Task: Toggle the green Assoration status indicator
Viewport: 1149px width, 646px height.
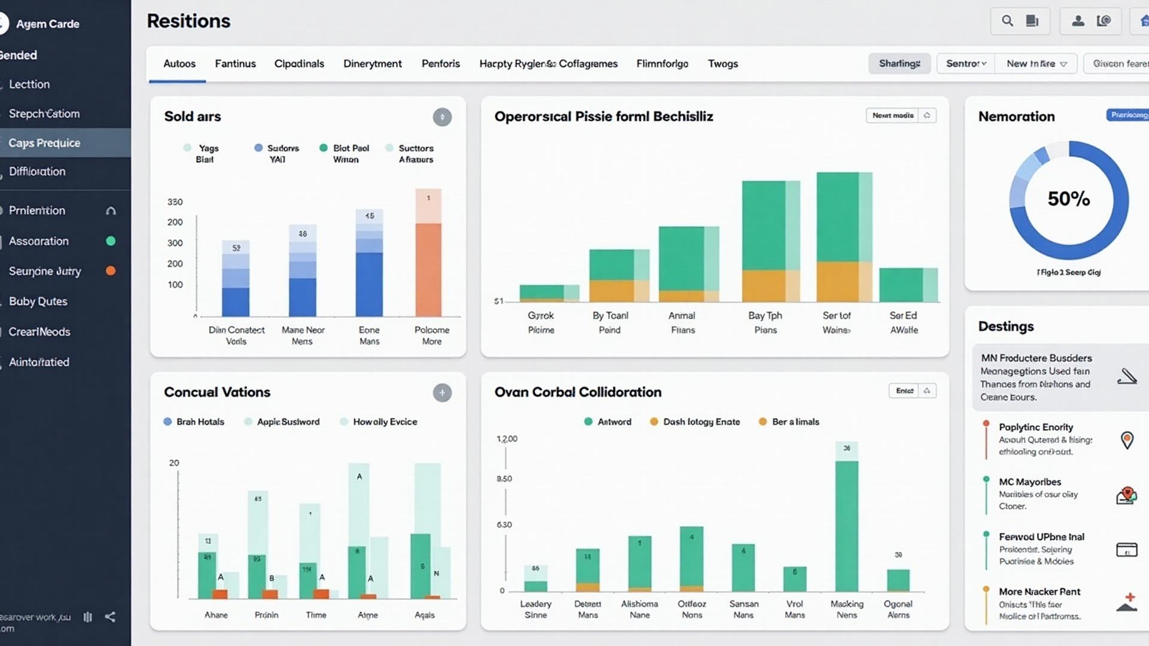Action: [x=111, y=241]
